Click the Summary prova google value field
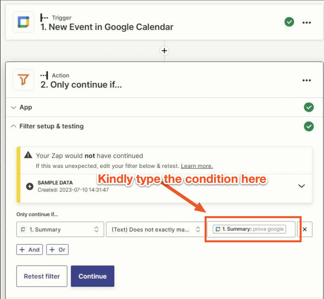The width and height of the screenshot is (324, 299). click(x=251, y=229)
